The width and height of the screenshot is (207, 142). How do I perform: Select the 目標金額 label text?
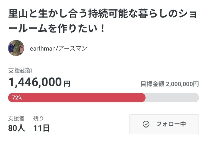[152, 84]
